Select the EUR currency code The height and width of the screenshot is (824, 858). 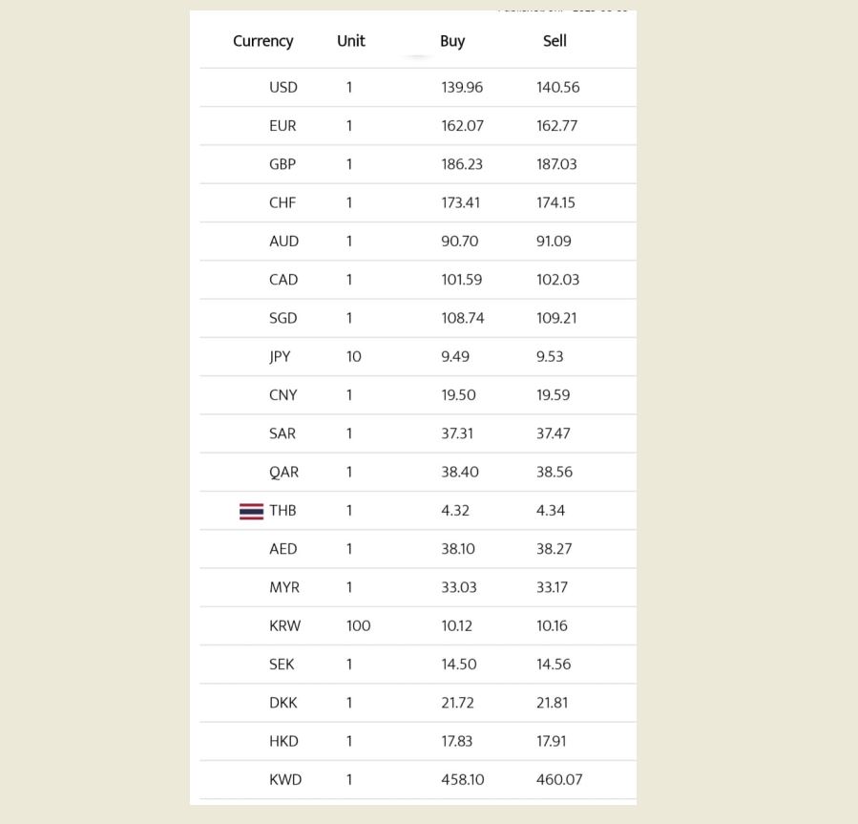point(283,126)
